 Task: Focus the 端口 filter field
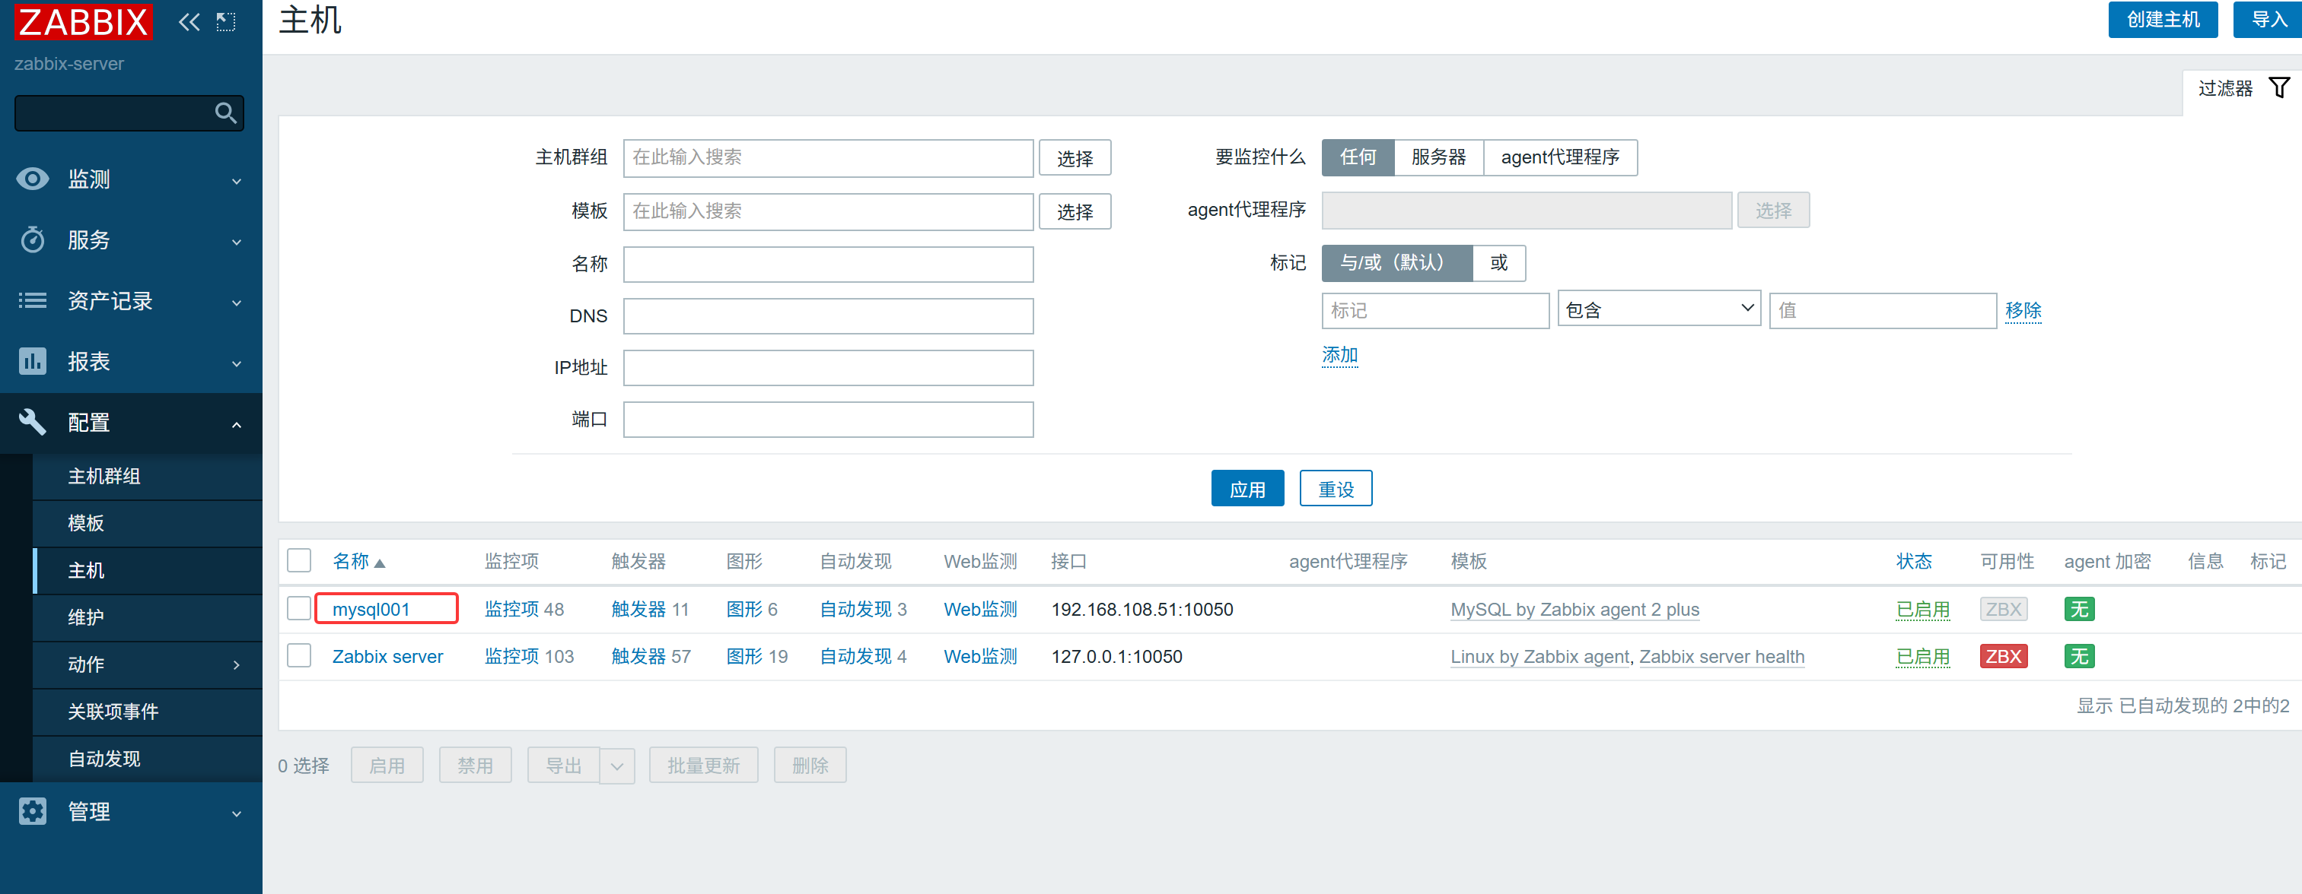pos(829,420)
